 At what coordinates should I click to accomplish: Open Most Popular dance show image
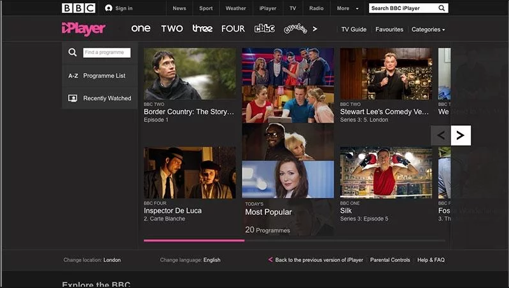click(288, 67)
